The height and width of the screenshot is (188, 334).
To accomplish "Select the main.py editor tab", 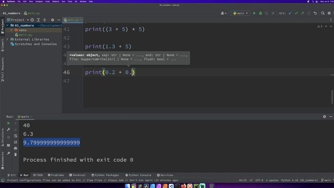I will click(x=73, y=20).
